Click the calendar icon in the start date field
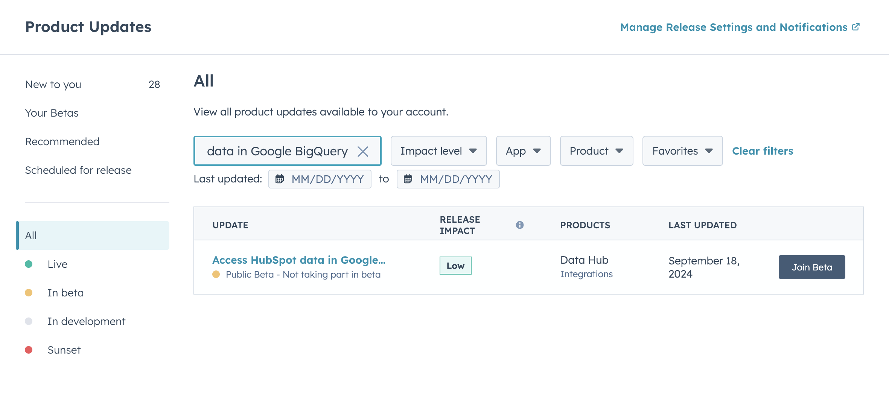 click(280, 179)
